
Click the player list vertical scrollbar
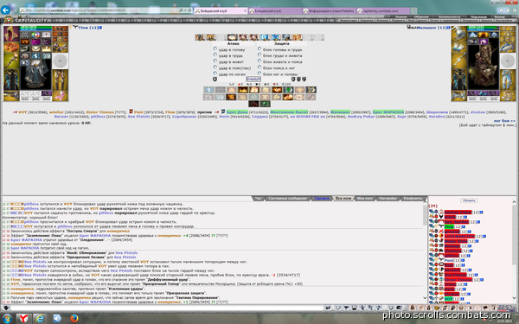coord(514,250)
